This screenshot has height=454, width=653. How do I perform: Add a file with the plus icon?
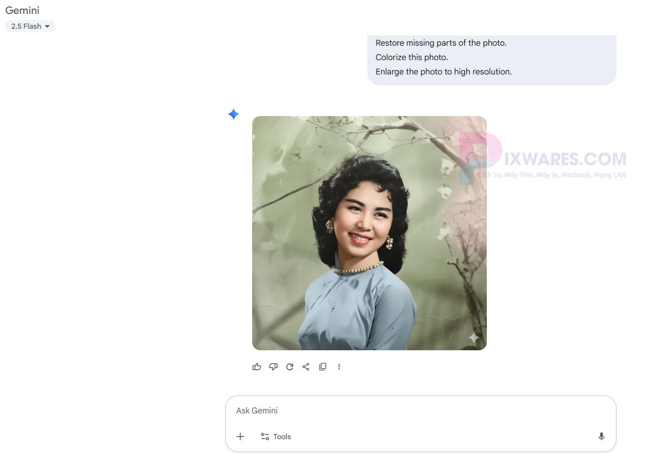click(240, 437)
